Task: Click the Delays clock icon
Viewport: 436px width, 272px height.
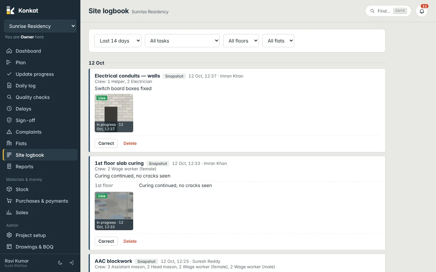Action: pos(9,109)
